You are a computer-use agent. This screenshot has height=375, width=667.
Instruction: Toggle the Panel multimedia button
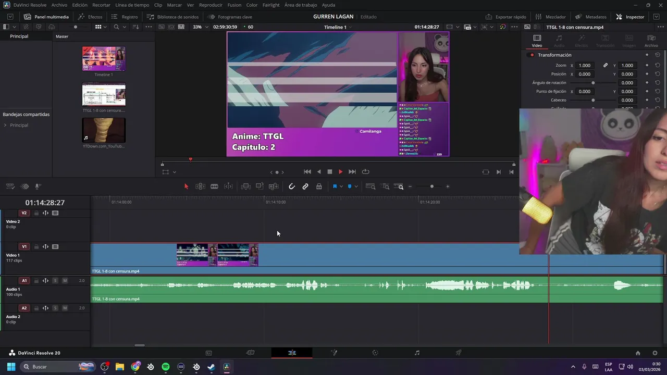pyautogui.click(x=46, y=17)
